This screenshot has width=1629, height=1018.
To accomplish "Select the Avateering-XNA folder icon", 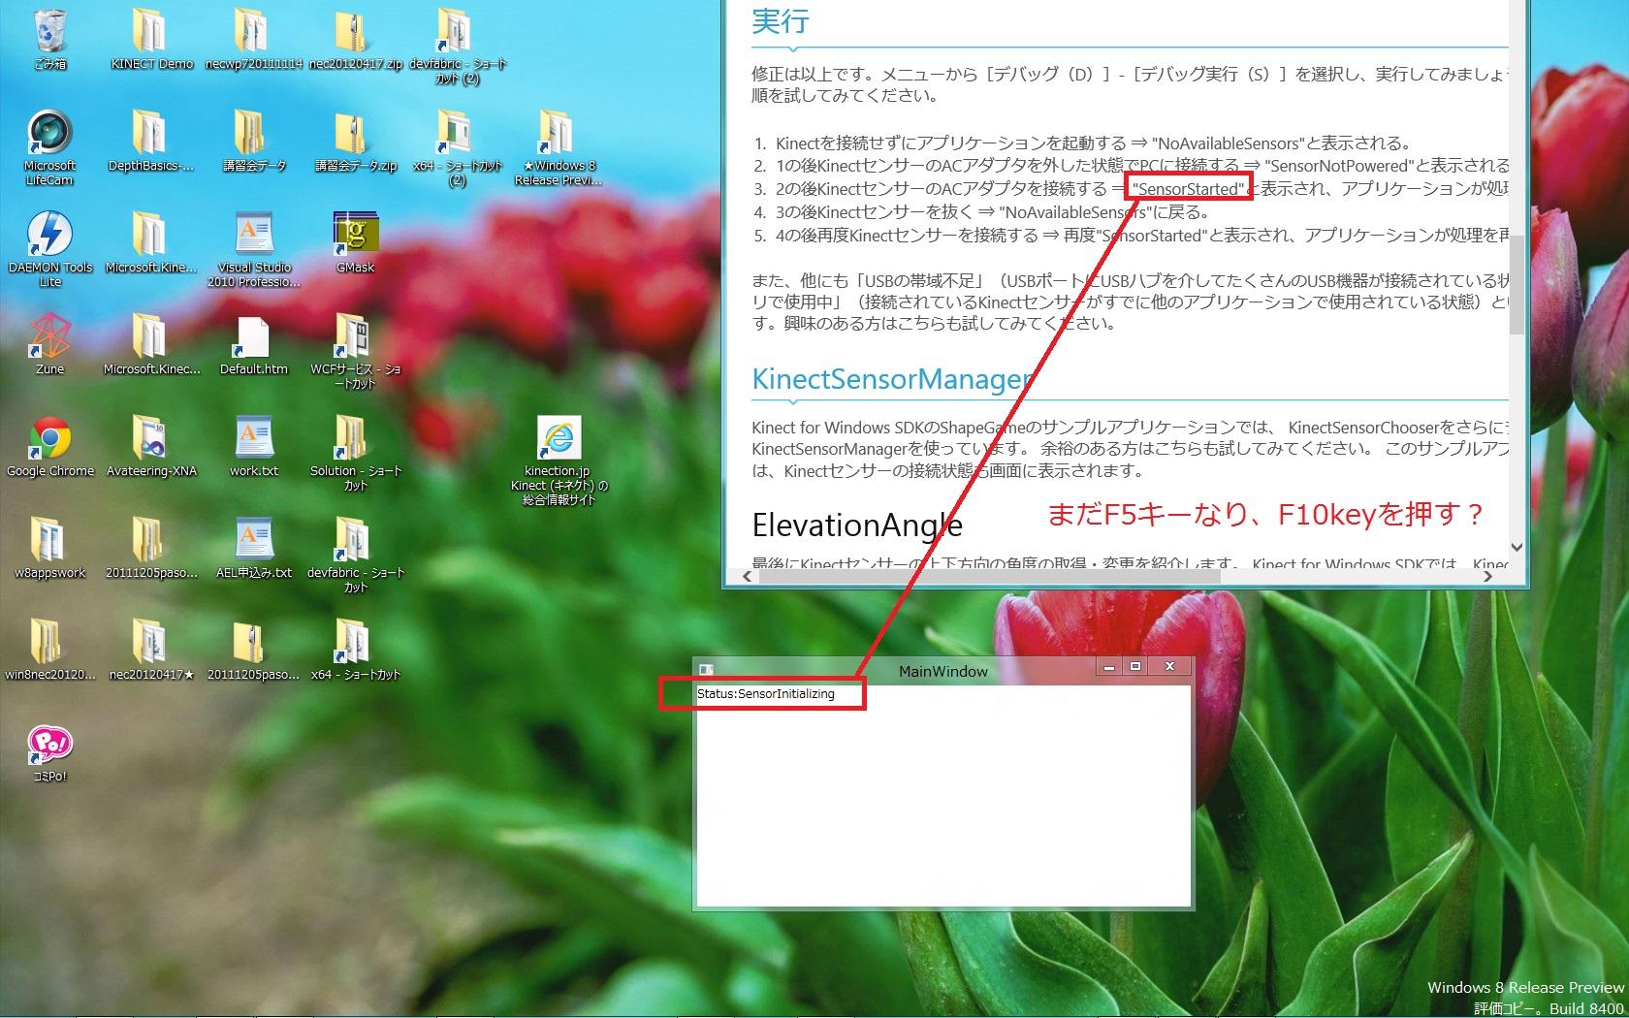I will [x=151, y=447].
